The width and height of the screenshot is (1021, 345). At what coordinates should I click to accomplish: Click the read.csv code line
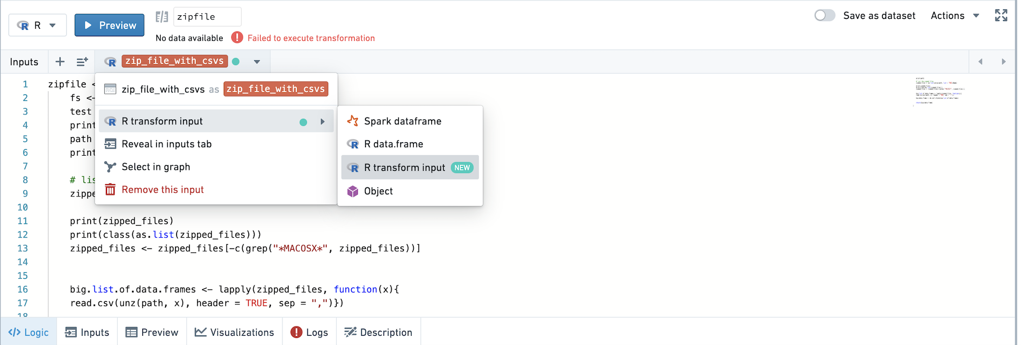click(207, 303)
